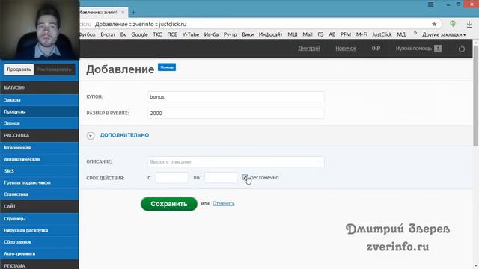
Task: Click the Описание input field
Action: 236,161
